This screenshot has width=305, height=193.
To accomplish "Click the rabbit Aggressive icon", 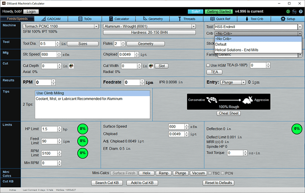I will coord(247,100).
